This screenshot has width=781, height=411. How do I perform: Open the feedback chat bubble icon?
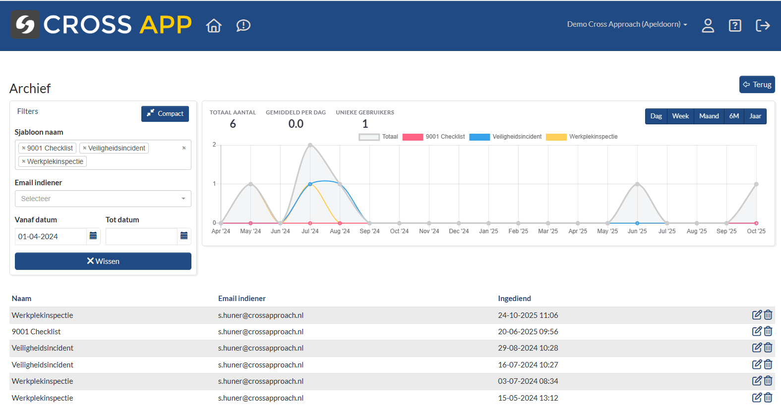tap(243, 25)
